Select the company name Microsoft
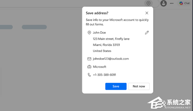The height and width of the screenshot is (111, 193). (x=99, y=67)
